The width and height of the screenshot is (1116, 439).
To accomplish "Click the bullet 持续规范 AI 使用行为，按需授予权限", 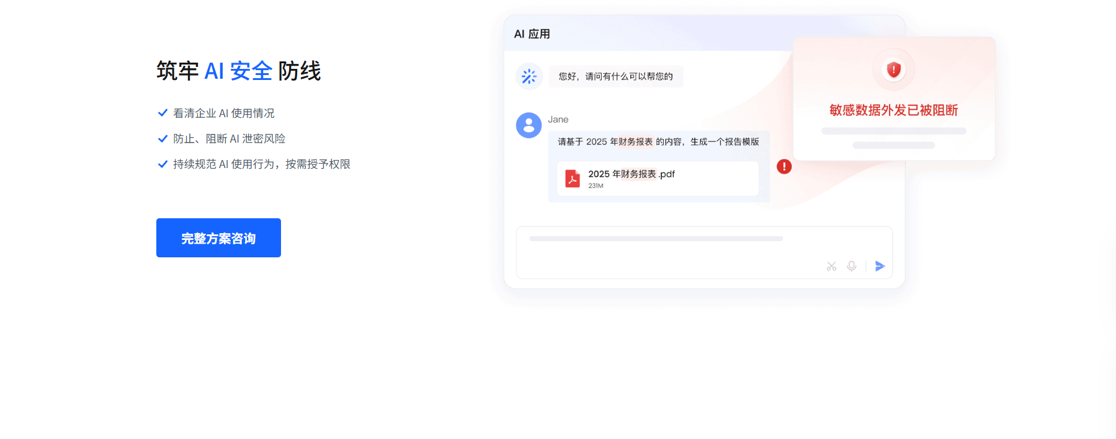I will tap(261, 164).
